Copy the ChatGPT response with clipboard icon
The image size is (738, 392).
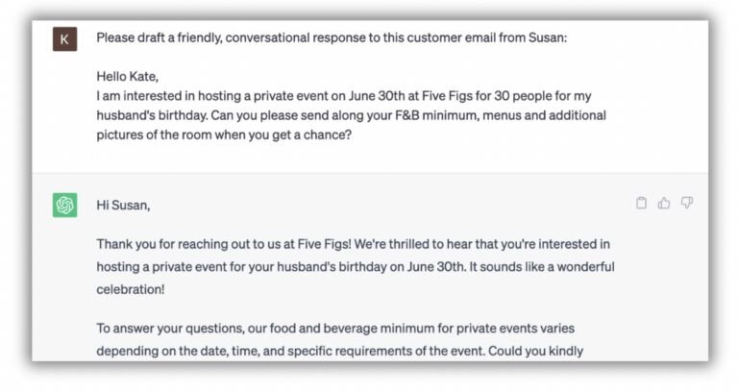point(642,204)
